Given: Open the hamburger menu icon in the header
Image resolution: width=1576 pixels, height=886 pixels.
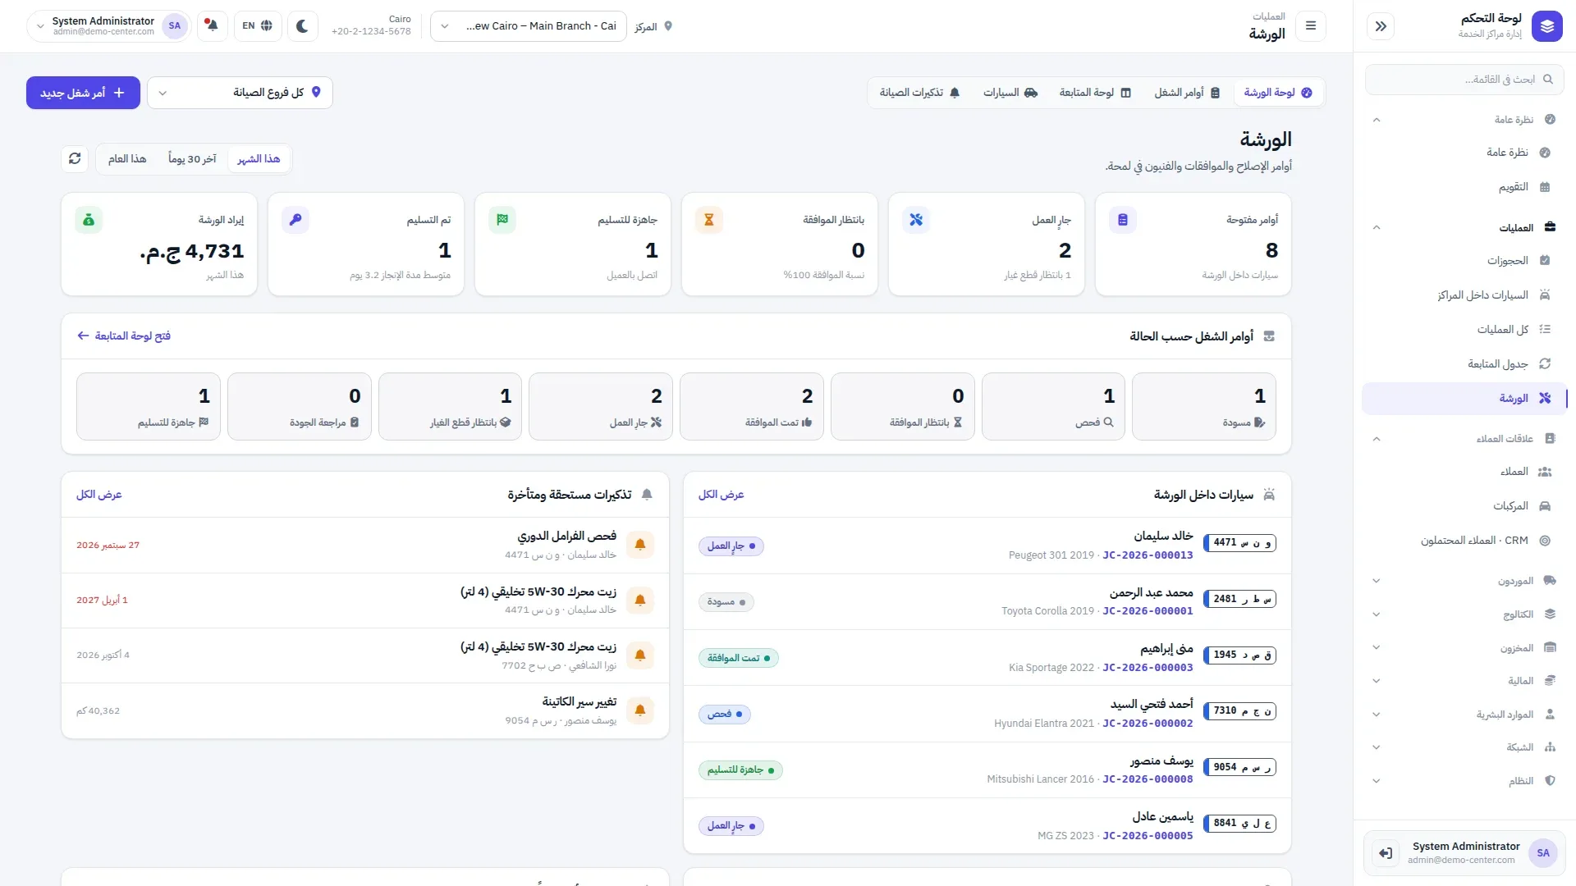Looking at the screenshot, I should point(1311,26).
